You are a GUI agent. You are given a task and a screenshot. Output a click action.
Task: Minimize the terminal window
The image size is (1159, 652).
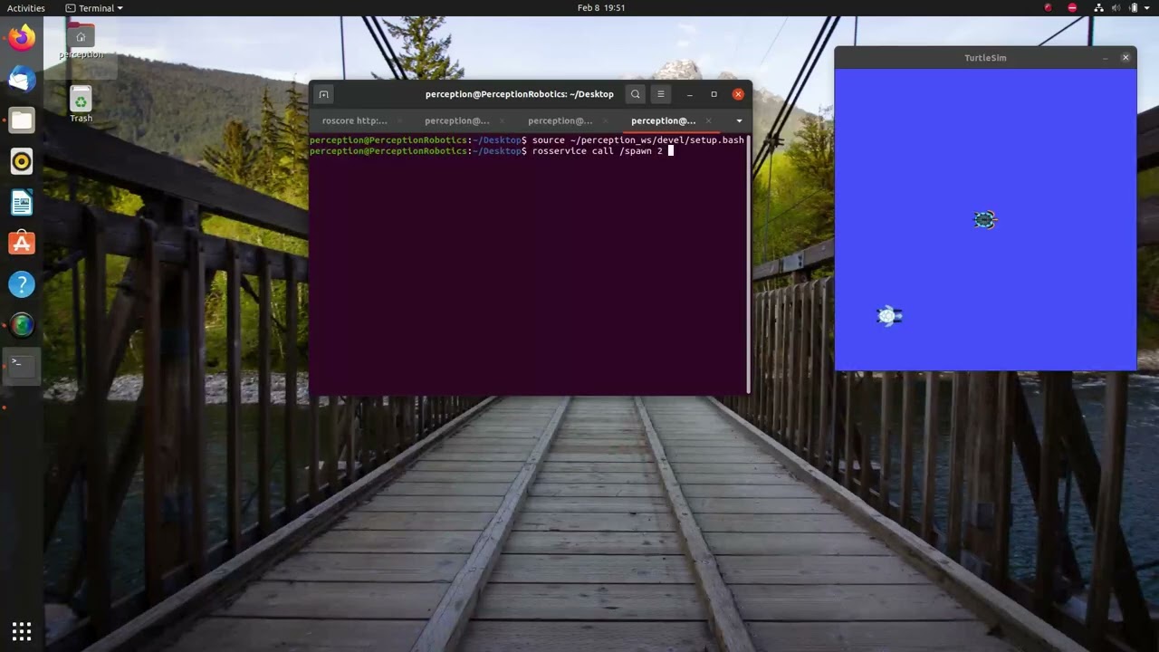[690, 94]
